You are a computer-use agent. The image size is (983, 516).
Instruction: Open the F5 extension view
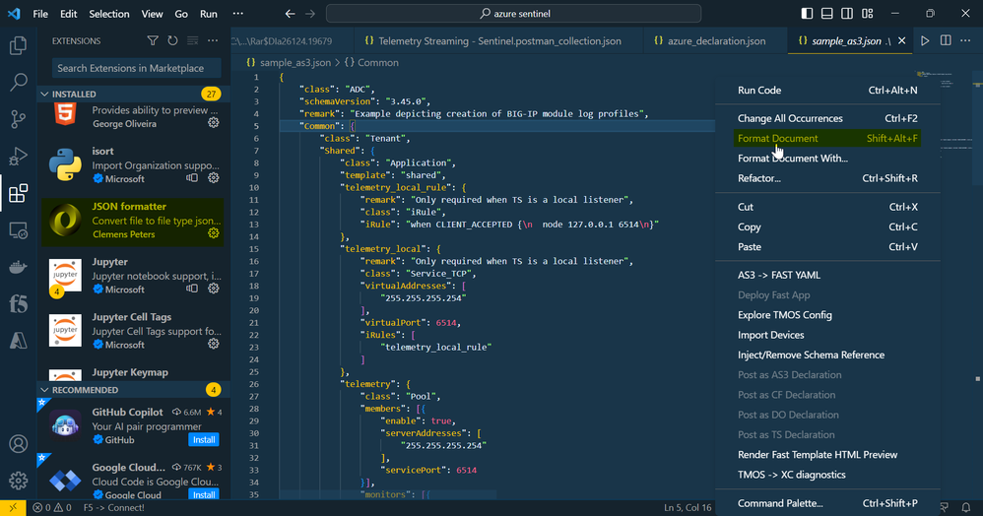pos(18,303)
